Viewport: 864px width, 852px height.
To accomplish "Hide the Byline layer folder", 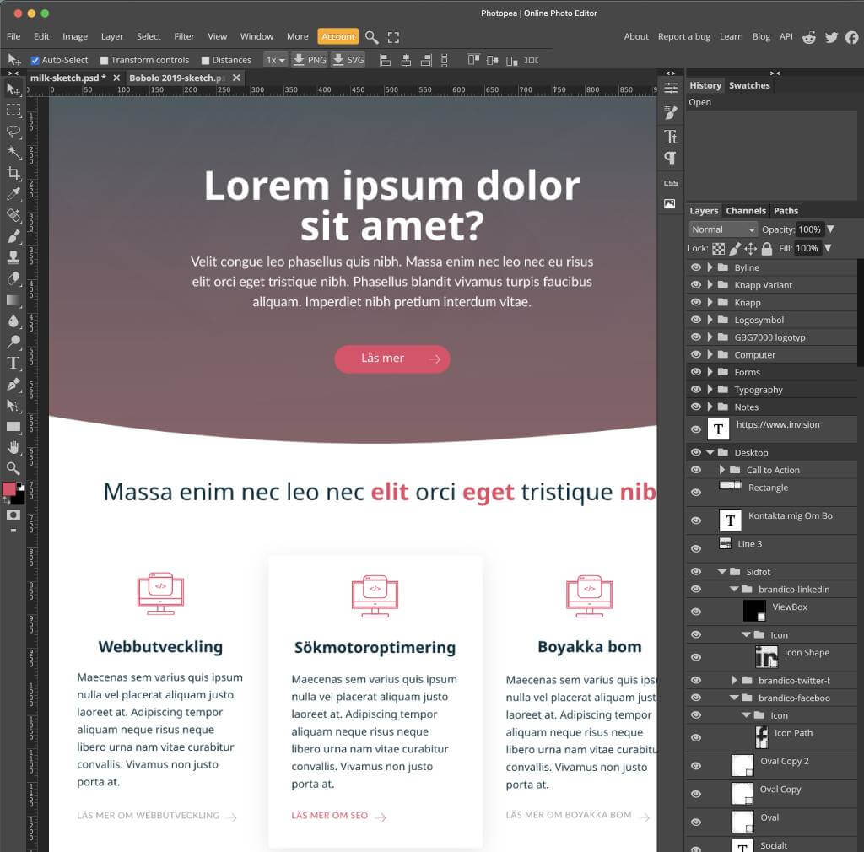I will (696, 267).
